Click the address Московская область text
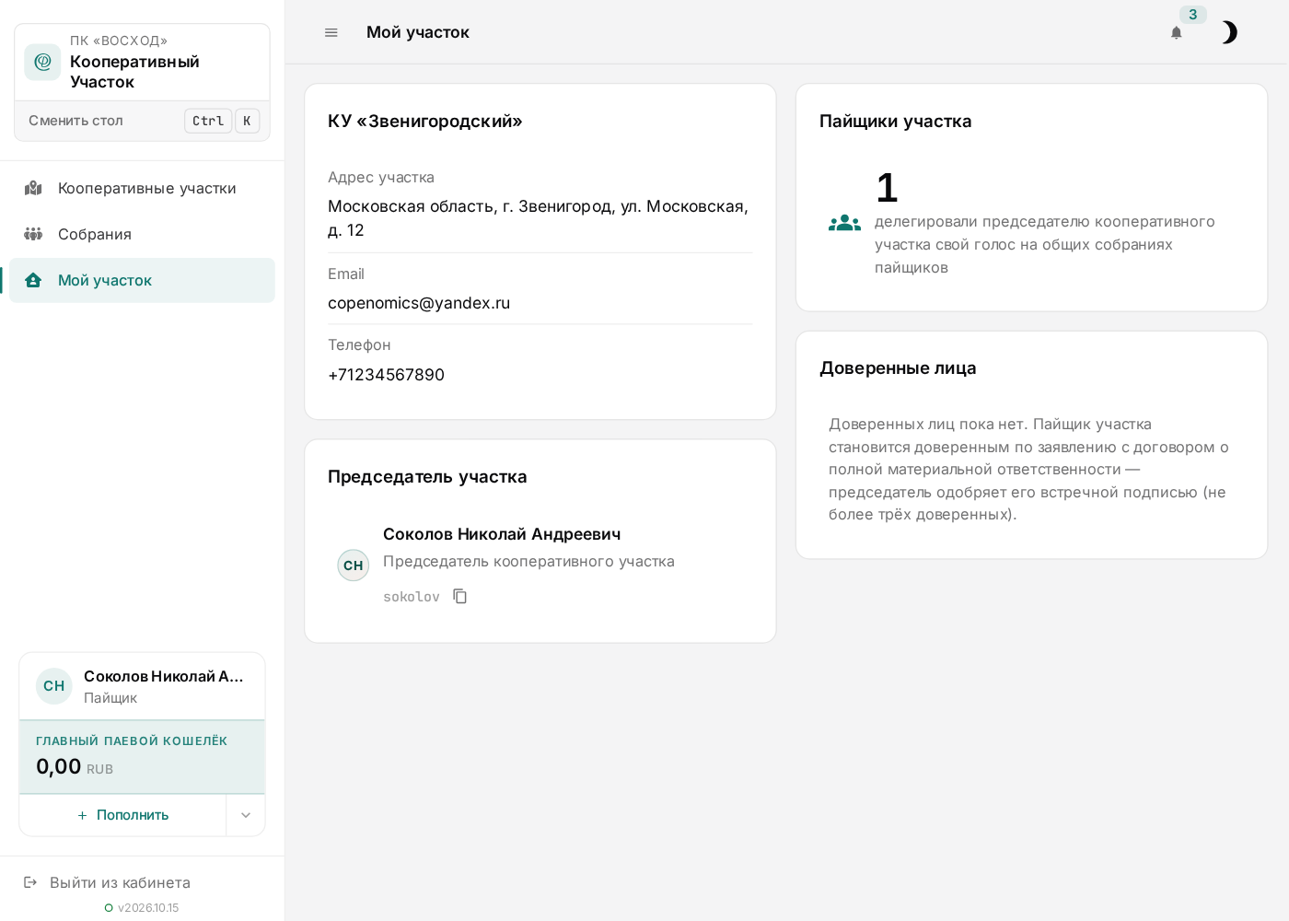 [x=539, y=218]
